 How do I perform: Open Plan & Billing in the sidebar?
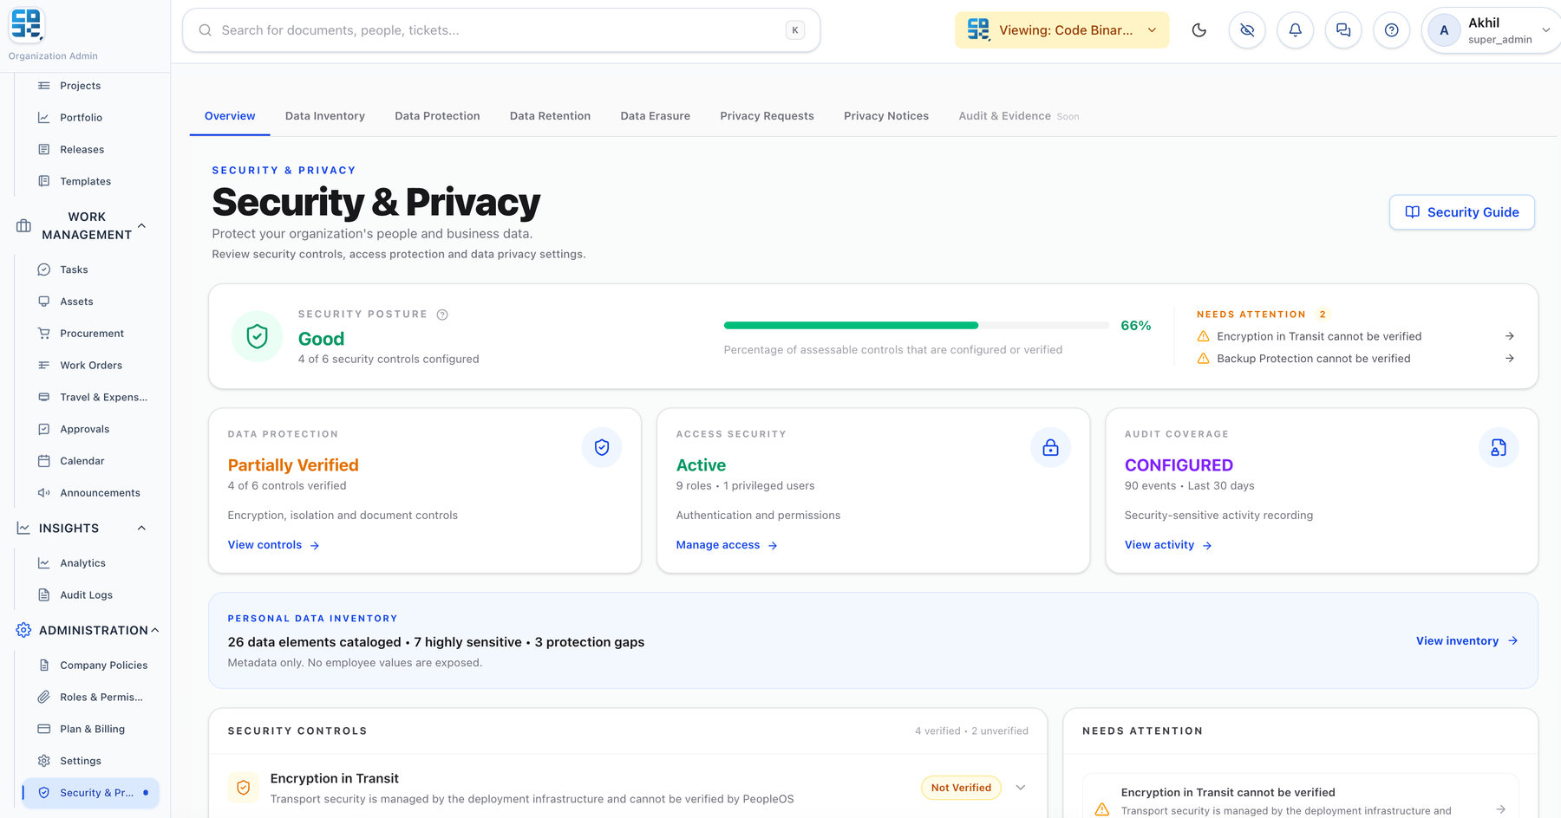point(92,730)
